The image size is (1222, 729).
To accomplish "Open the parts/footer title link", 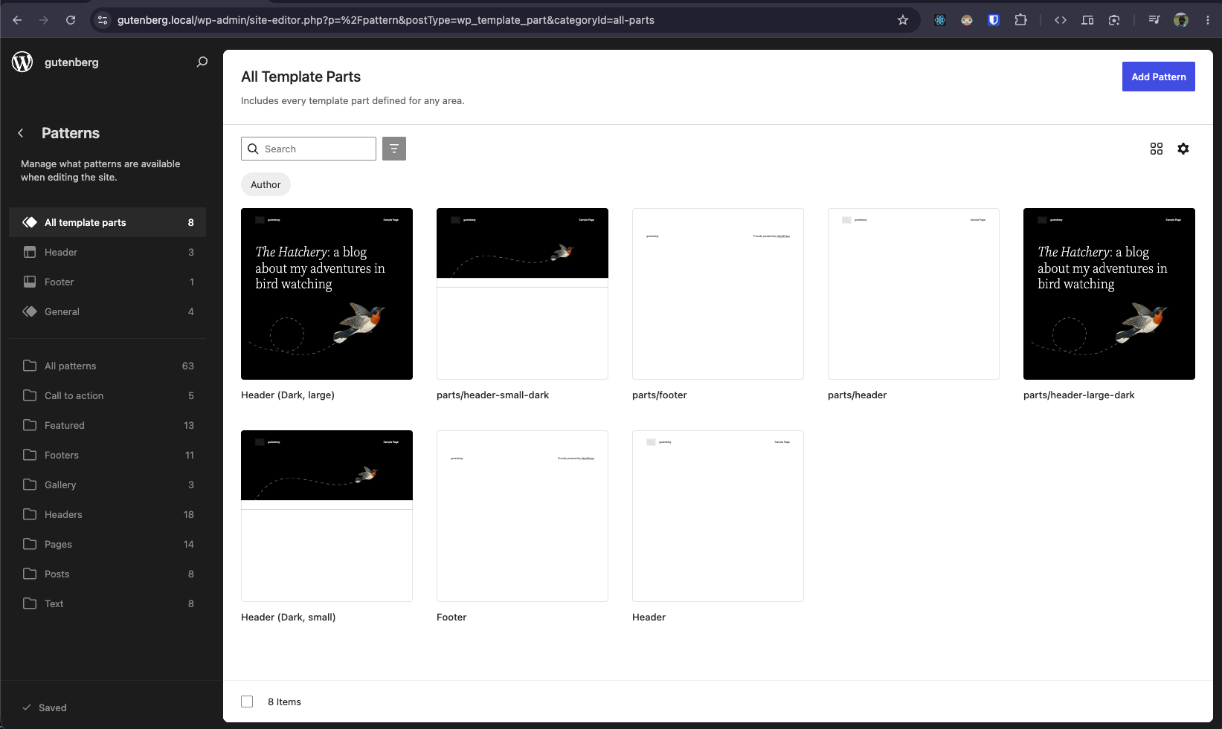I will tap(660, 395).
